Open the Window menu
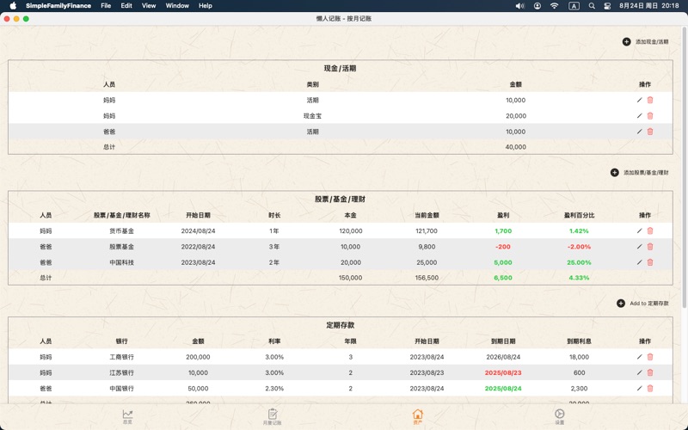Image resolution: width=688 pixels, height=430 pixels. click(x=177, y=6)
